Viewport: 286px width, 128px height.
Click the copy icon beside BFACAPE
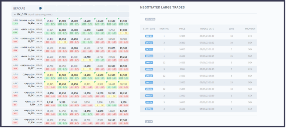pyautogui.click(x=41, y=8)
